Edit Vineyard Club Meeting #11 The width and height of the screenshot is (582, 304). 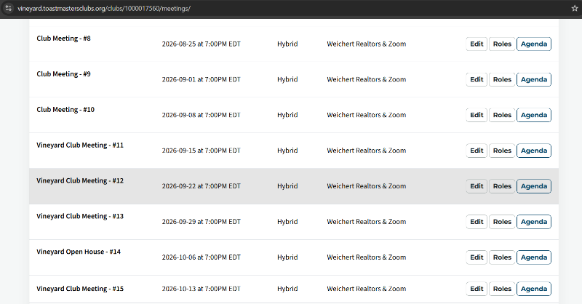pos(477,151)
